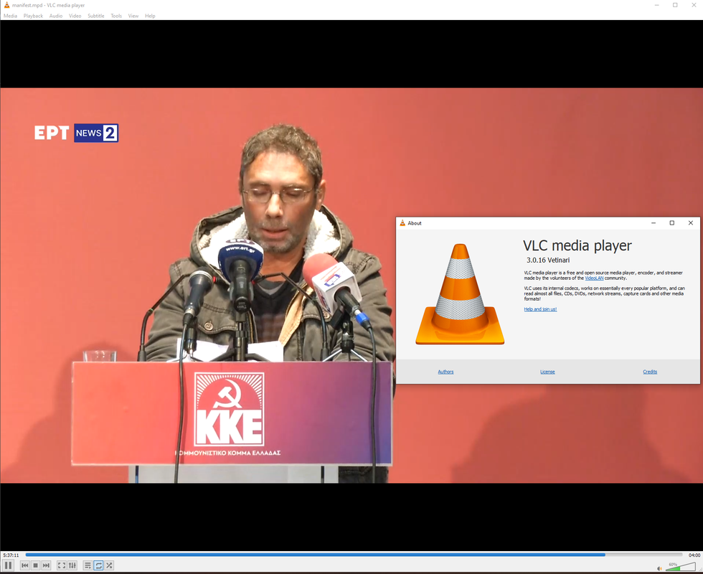Screen dimensions: 703x574
Task: Open the Tools menu
Action: (x=116, y=16)
